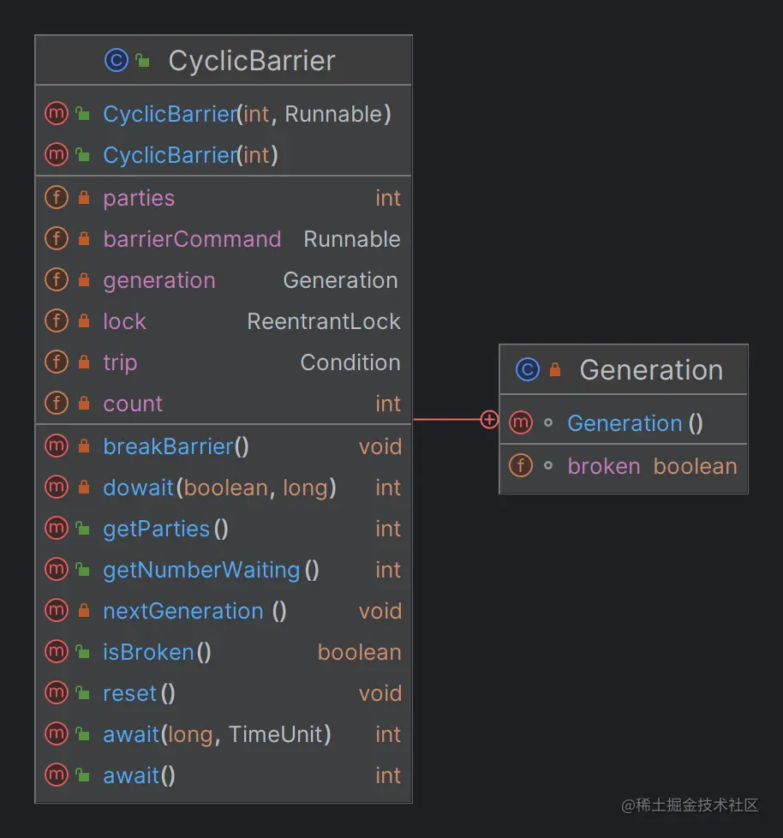The height and width of the screenshot is (838, 783).
Task: Click the field icon next to parties
Action: pyautogui.click(x=55, y=197)
